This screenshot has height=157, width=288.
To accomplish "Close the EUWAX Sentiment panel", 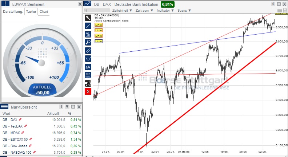I will (x=80, y=4).
